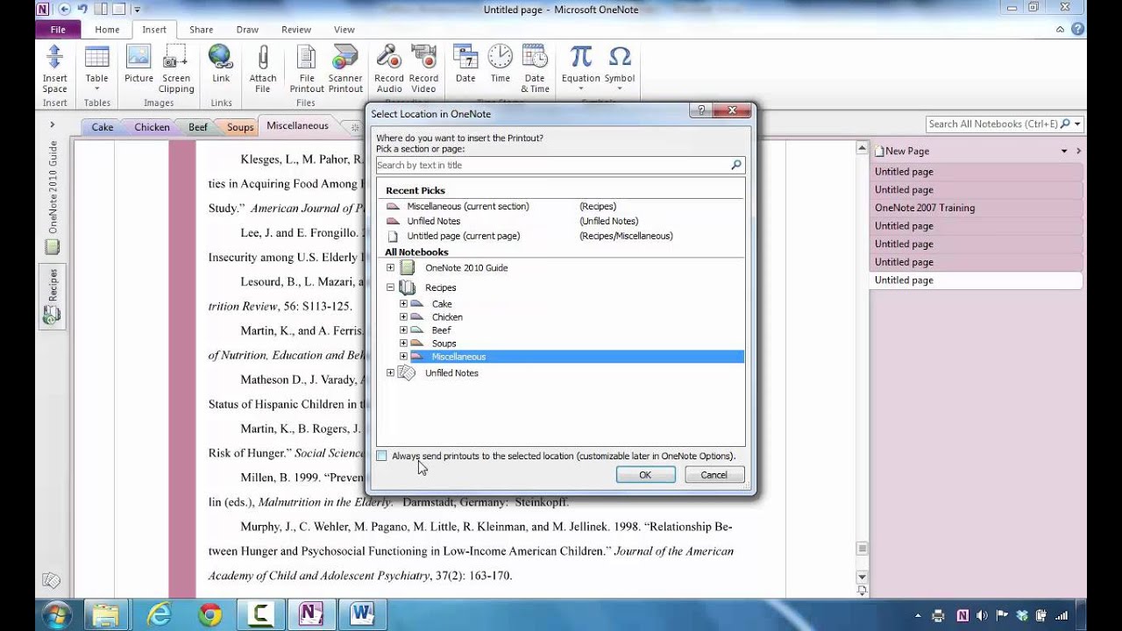Expand the Chicken section node
Image resolution: width=1122 pixels, height=631 pixels.
[403, 317]
